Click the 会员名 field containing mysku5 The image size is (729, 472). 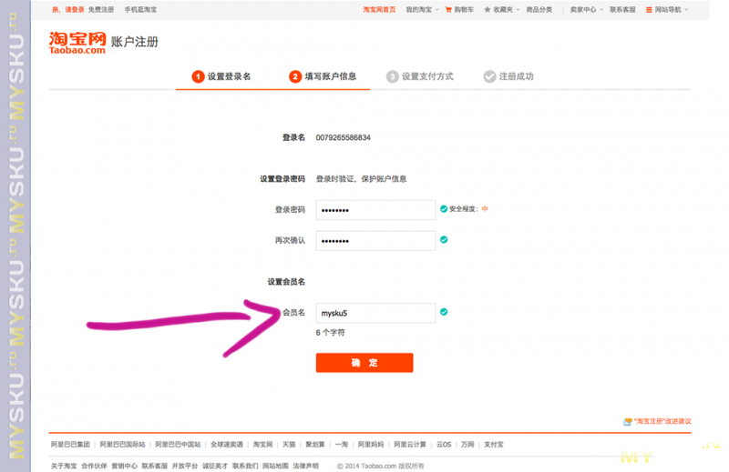(375, 313)
